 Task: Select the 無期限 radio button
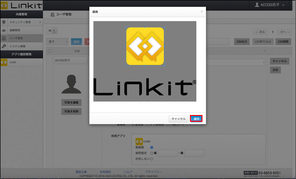(151, 147)
